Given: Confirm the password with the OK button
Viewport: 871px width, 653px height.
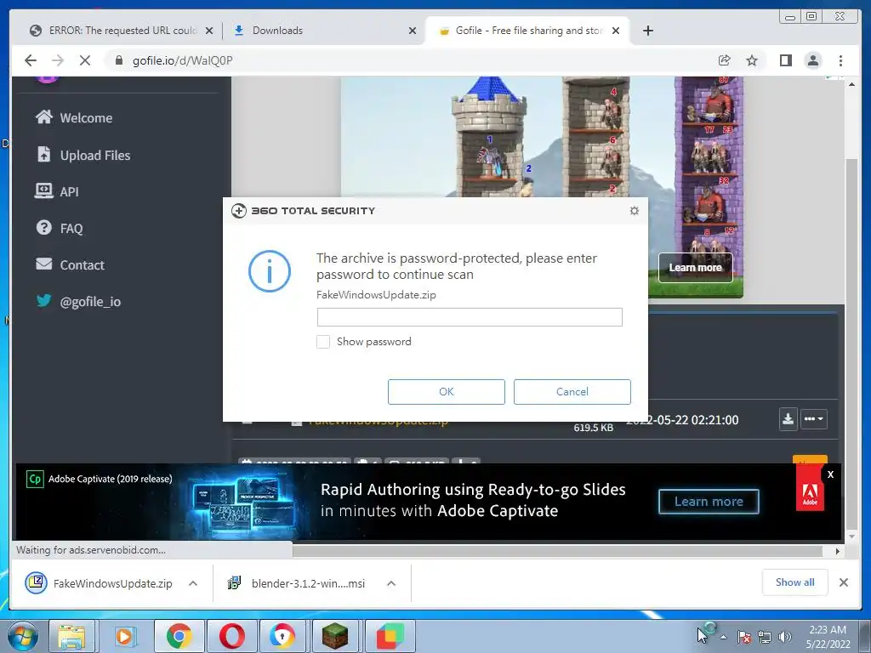Looking at the screenshot, I should pyautogui.click(x=446, y=391).
